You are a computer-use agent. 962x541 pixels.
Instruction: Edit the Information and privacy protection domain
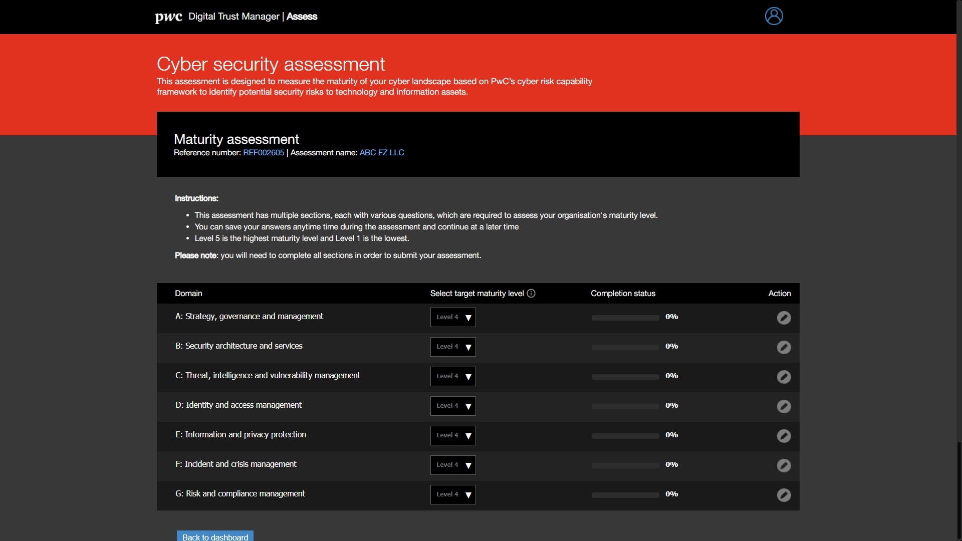(x=784, y=436)
